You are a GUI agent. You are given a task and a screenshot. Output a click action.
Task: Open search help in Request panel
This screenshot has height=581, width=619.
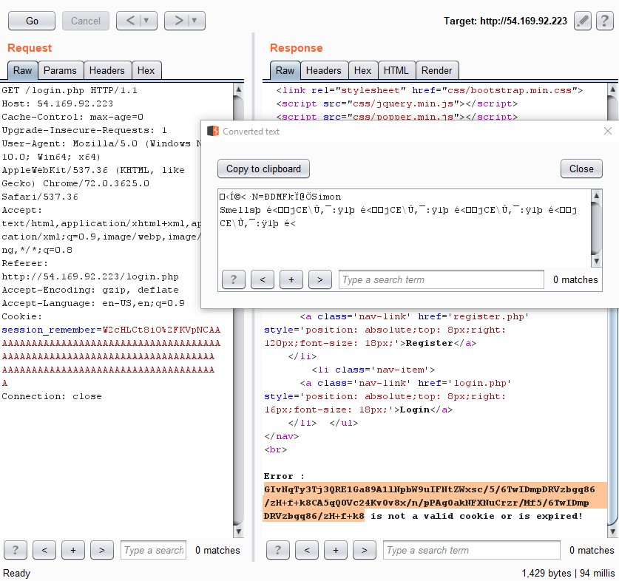16,550
